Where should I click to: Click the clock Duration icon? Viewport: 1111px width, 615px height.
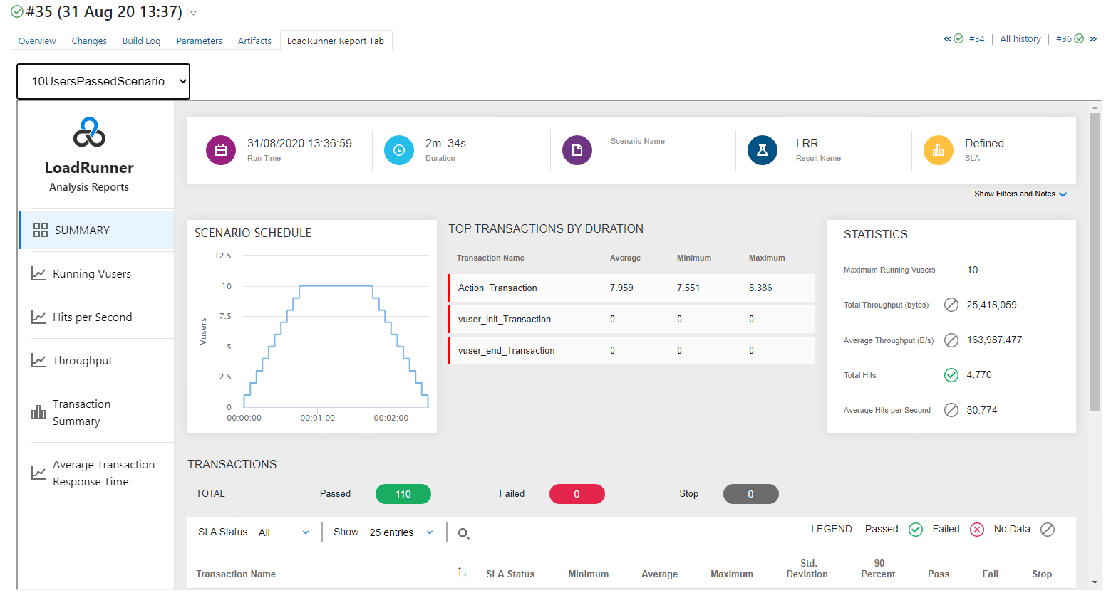point(399,150)
